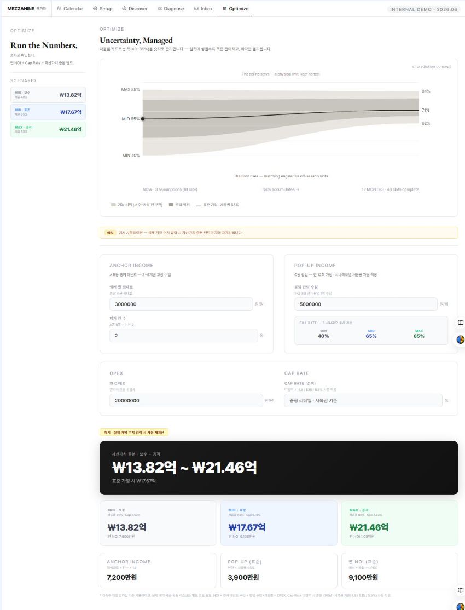Click the yellow 예시 tag above the black banner
Screen dimensions: 465x610
click(x=134, y=432)
